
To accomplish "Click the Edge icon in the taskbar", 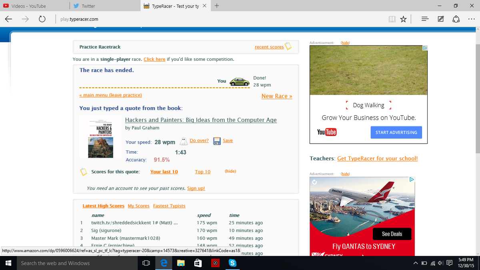I will [164, 263].
